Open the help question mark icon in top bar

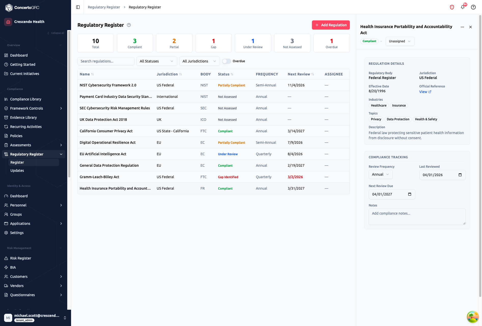[473, 7]
